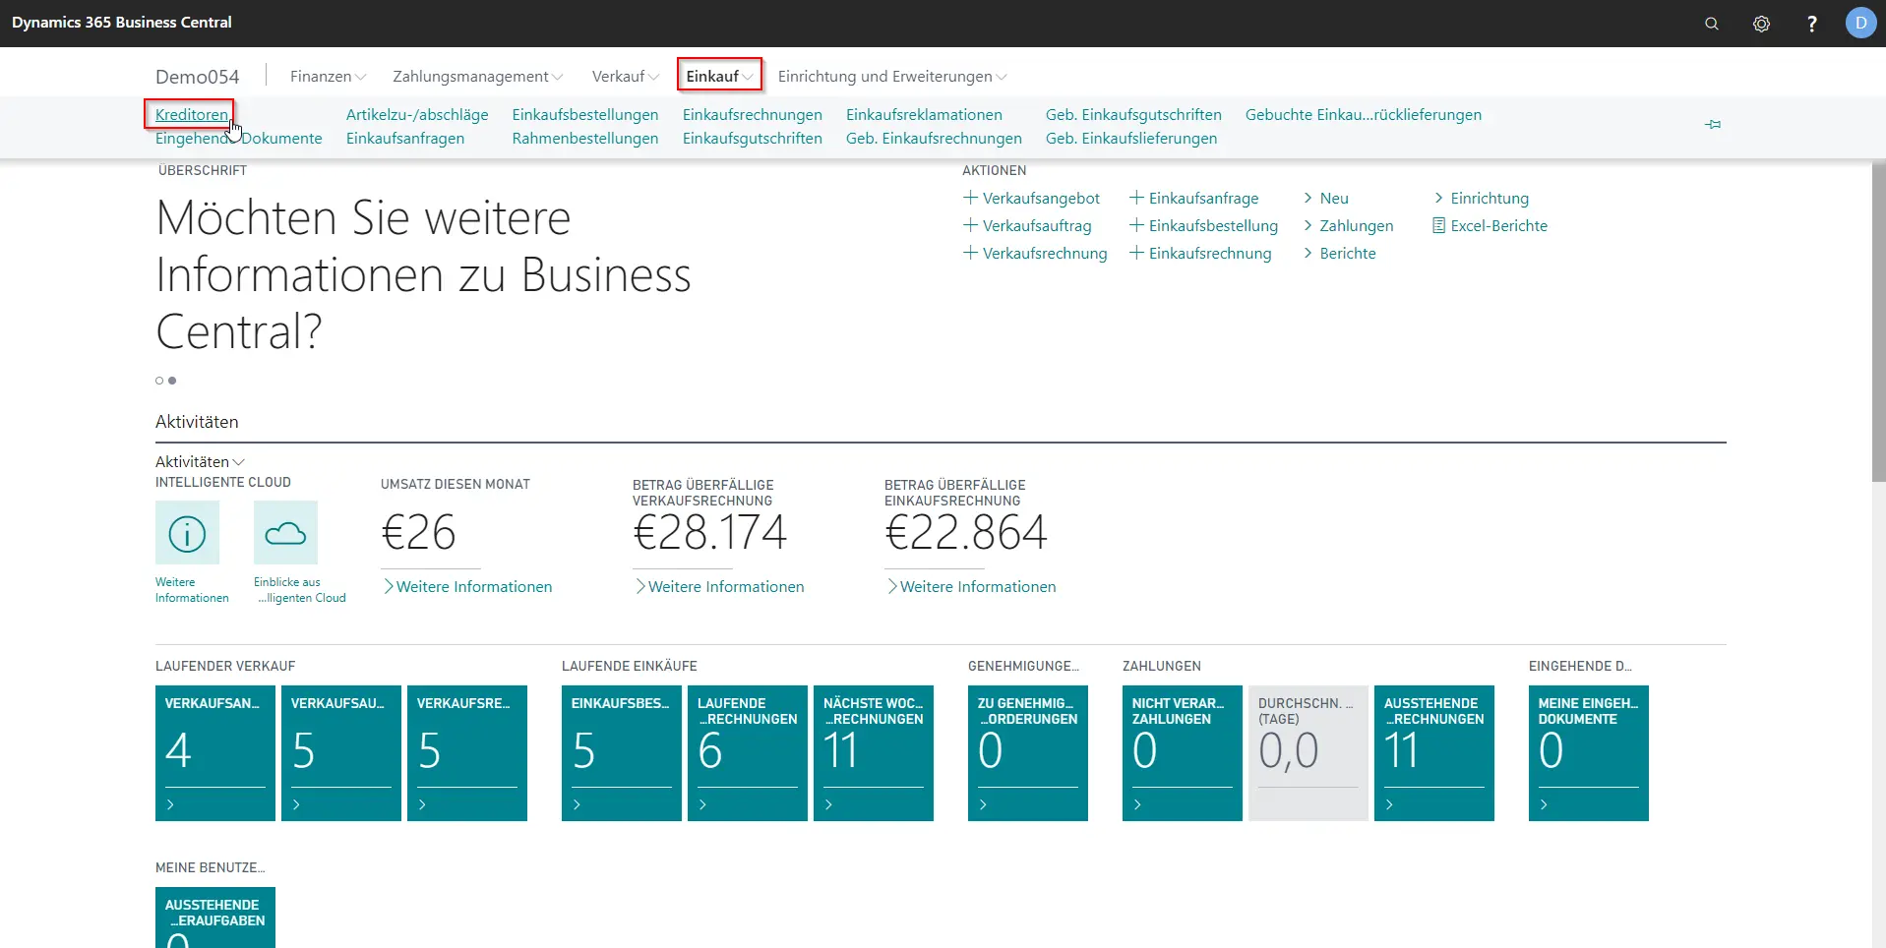This screenshot has width=1886, height=948.
Task: Open the Verkauf menu
Action: (x=625, y=77)
